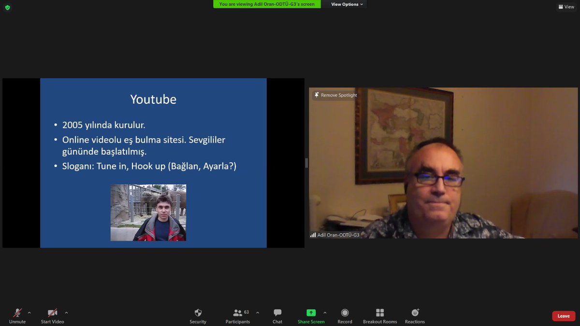Click the participant count 63
This screenshot has width=580, height=326.
tap(246, 312)
